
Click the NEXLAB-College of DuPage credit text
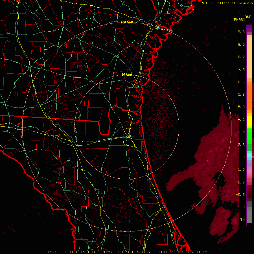pos(226,3)
